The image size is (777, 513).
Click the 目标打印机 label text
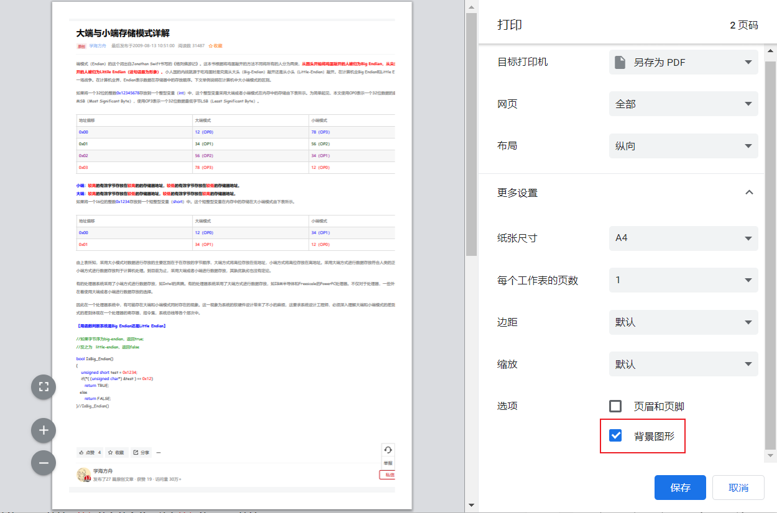[x=523, y=62]
